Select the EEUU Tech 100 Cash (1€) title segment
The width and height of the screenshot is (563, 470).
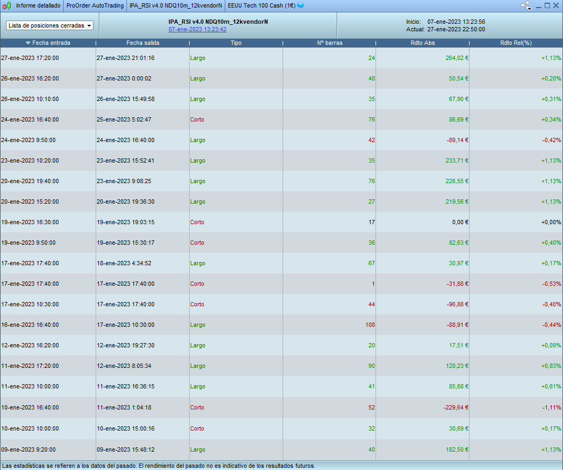[262, 6]
